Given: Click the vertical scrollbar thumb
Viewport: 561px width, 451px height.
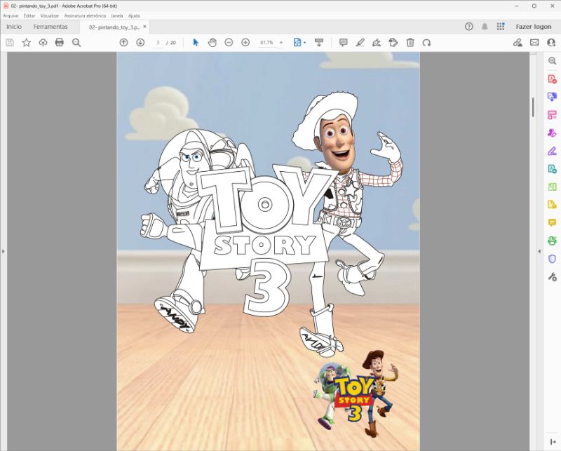Looking at the screenshot, I should [x=533, y=107].
